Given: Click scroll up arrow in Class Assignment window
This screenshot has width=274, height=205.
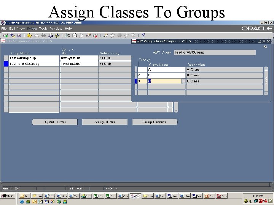Looking at the screenshot, I should click(266, 68).
